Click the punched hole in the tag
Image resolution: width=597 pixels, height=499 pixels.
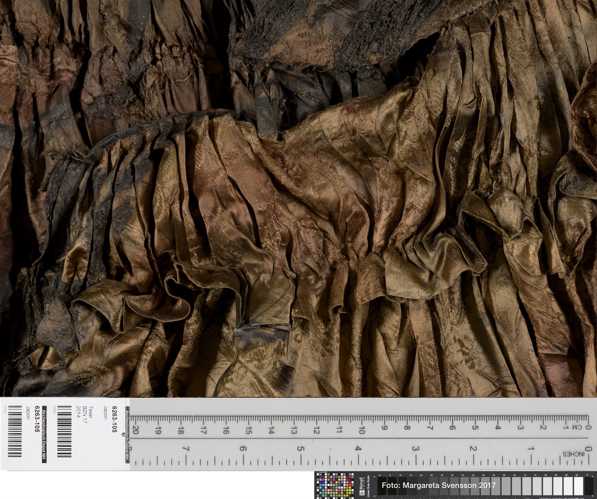[123, 435]
